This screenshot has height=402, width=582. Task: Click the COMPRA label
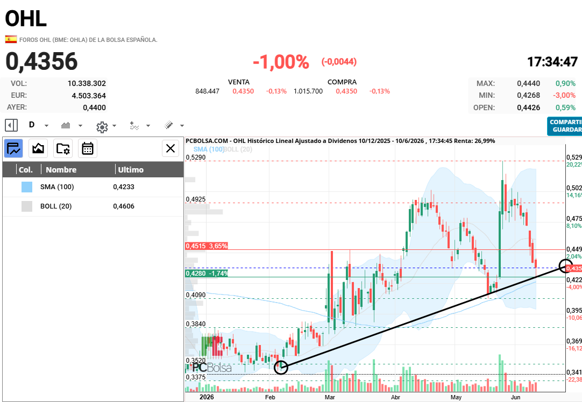tap(342, 82)
